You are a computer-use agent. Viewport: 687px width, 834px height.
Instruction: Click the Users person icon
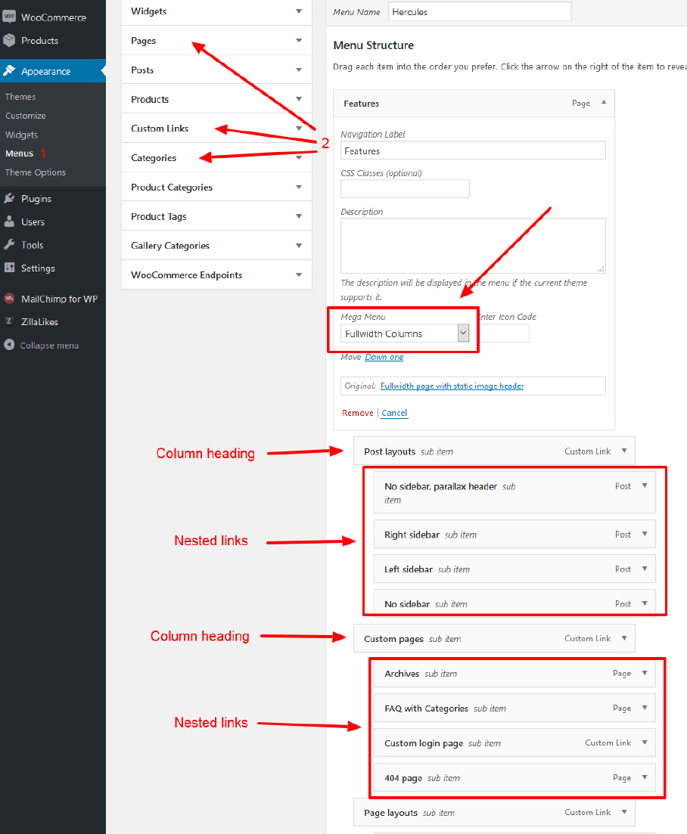(x=9, y=222)
